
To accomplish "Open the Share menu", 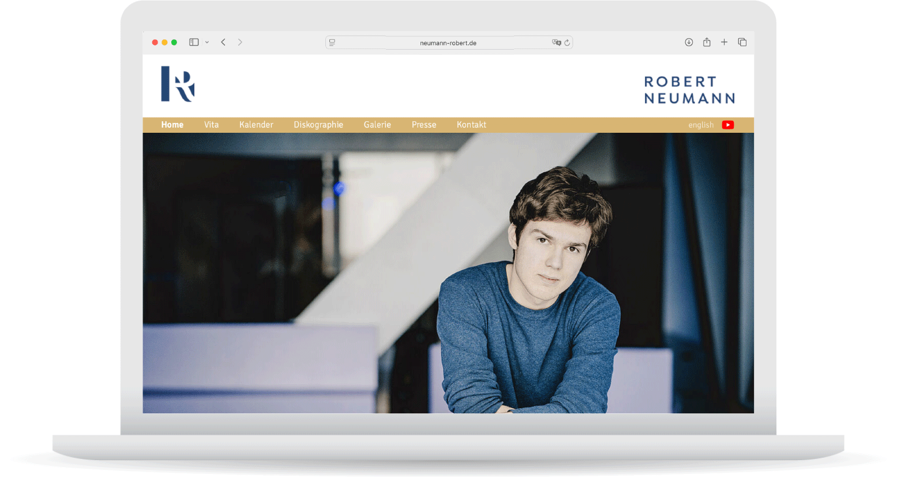I will (x=707, y=42).
